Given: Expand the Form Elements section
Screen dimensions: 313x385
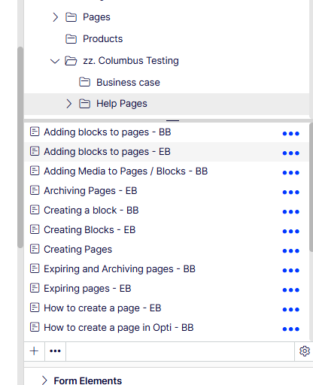Looking at the screenshot, I should coord(44,380).
